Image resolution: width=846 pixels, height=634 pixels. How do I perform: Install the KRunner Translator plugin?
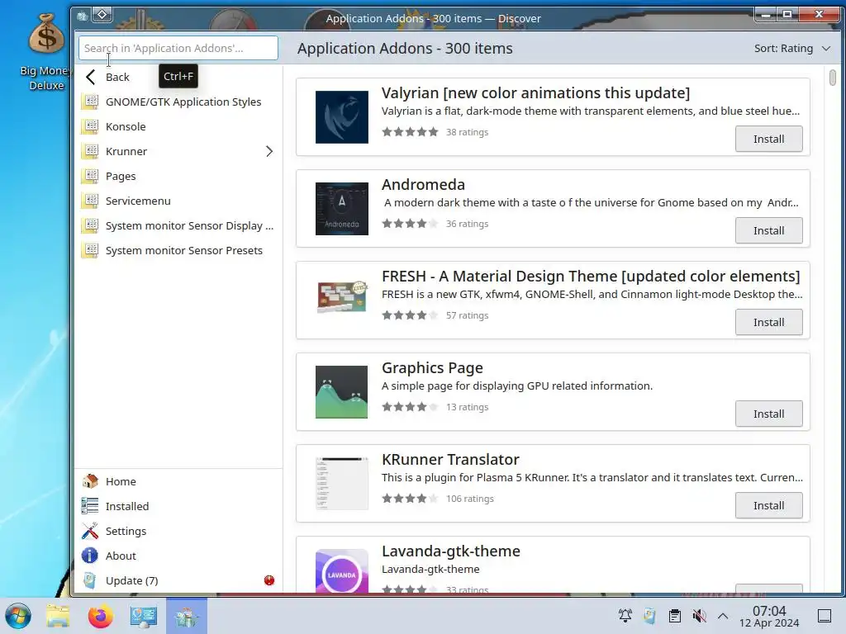tap(768, 505)
